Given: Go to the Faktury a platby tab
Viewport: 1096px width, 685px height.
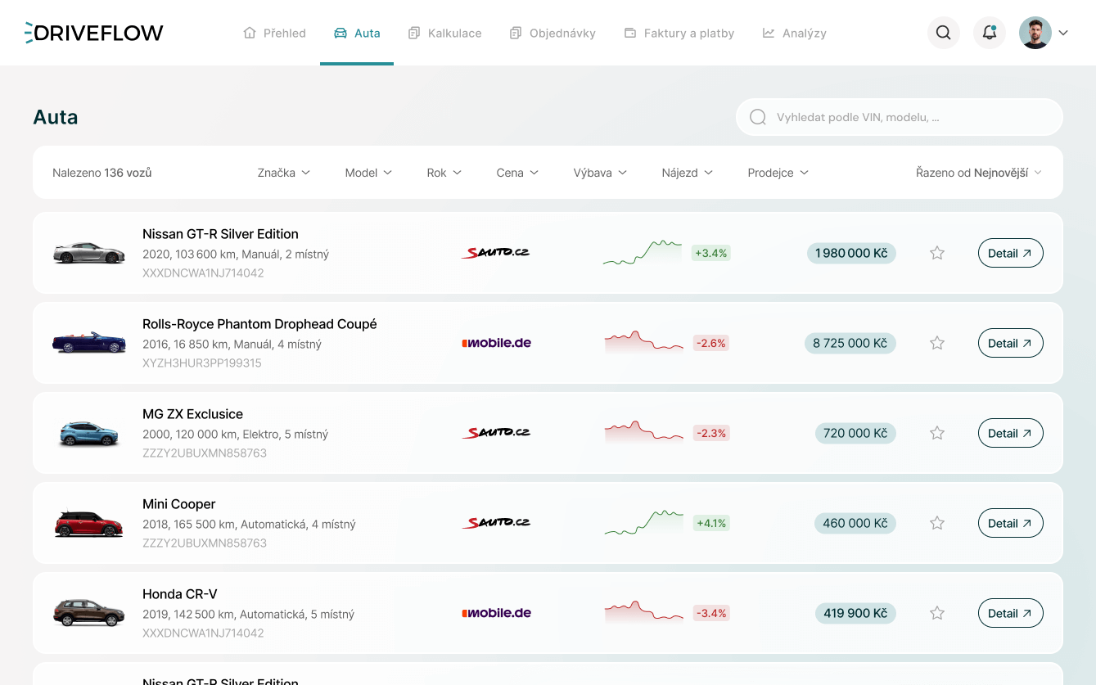Looking at the screenshot, I should point(679,34).
